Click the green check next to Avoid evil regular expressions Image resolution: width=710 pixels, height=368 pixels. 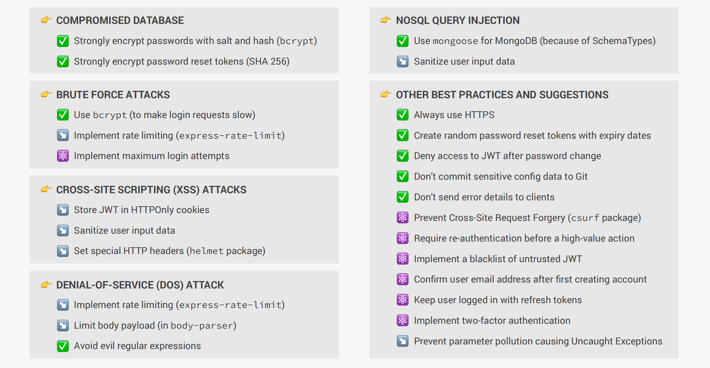click(63, 346)
